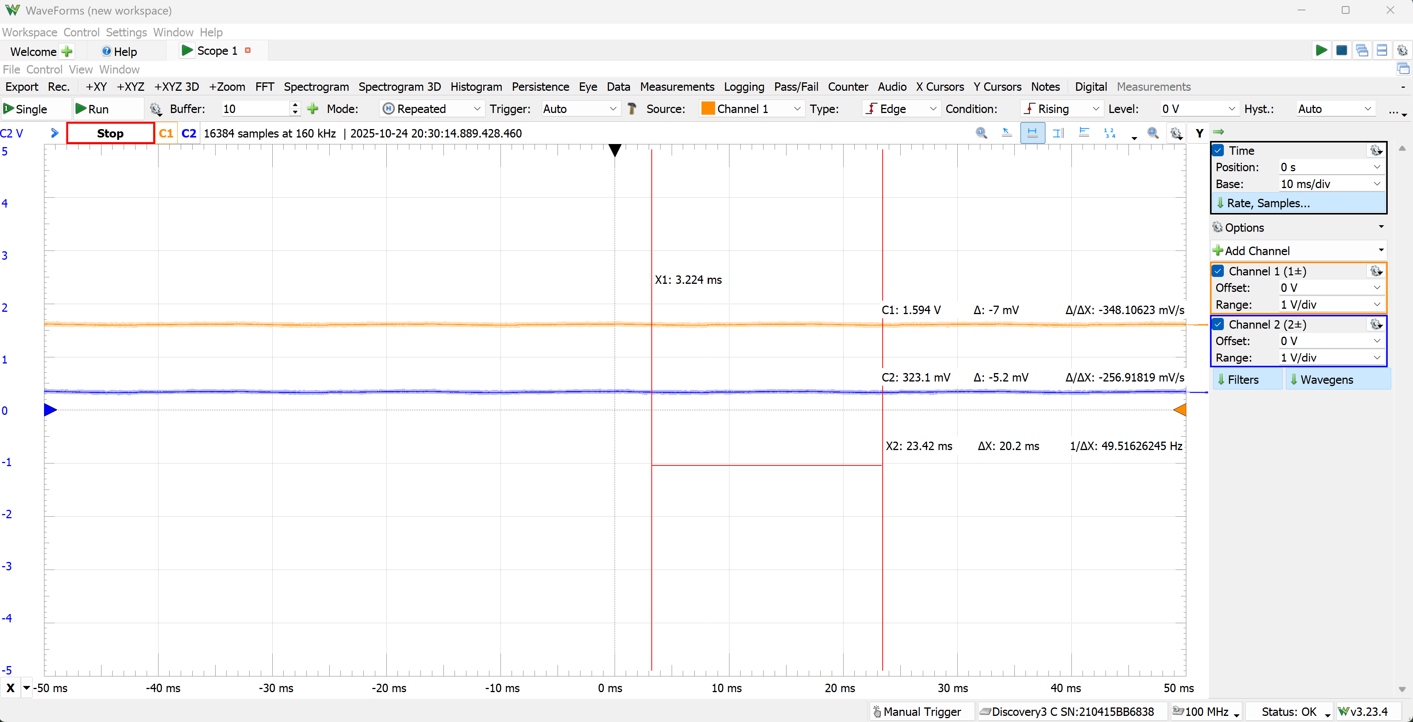The height and width of the screenshot is (722, 1413).
Task: Select the vertical Y measure tool
Action: pos(1058,133)
